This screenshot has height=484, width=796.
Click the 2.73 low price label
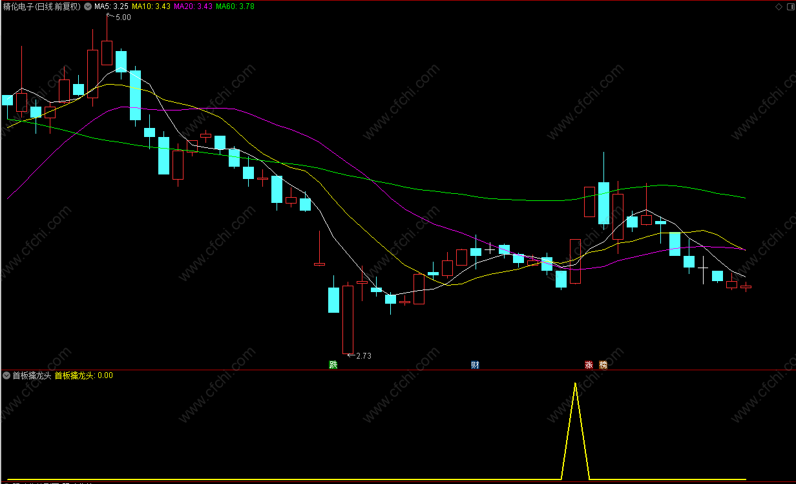pos(364,355)
